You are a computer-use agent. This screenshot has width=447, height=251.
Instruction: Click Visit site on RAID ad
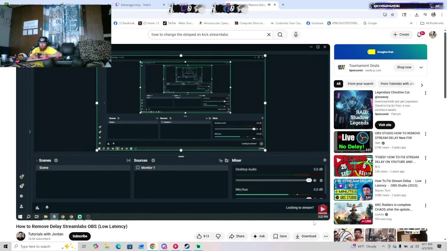[x=385, y=125]
